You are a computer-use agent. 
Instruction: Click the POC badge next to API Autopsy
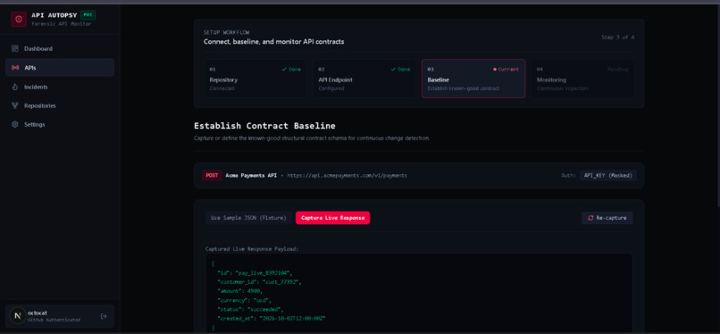click(88, 15)
